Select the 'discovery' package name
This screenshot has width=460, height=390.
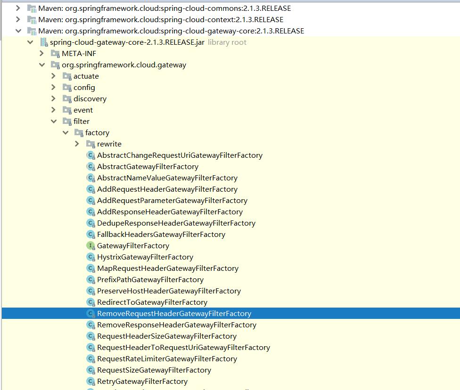[90, 99]
